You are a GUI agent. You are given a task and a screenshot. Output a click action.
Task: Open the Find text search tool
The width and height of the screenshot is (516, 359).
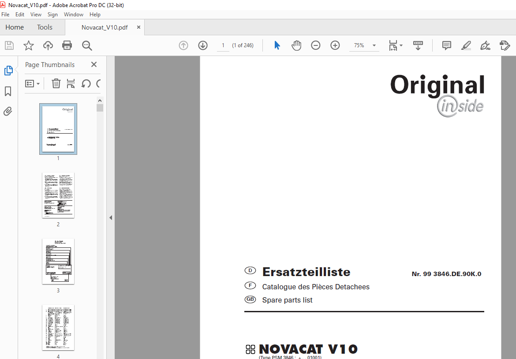[x=87, y=45]
